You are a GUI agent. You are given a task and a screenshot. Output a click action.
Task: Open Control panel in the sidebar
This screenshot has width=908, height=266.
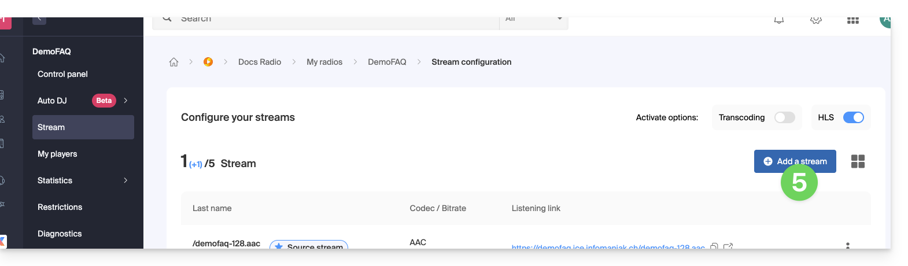62,74
